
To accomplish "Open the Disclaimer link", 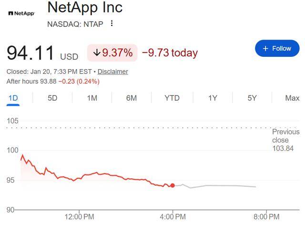I will pos(113,72).
